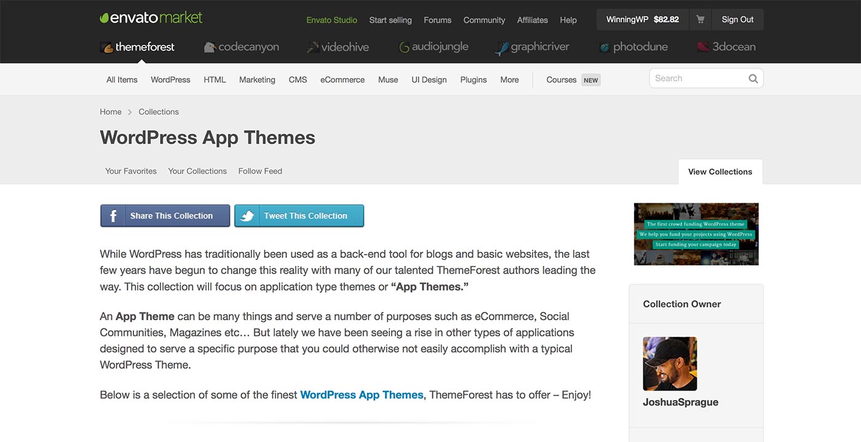Open the PhotoDune marketplace
Image resolution: width=861 pixels, height=442 pixels.
coord(633,47)
